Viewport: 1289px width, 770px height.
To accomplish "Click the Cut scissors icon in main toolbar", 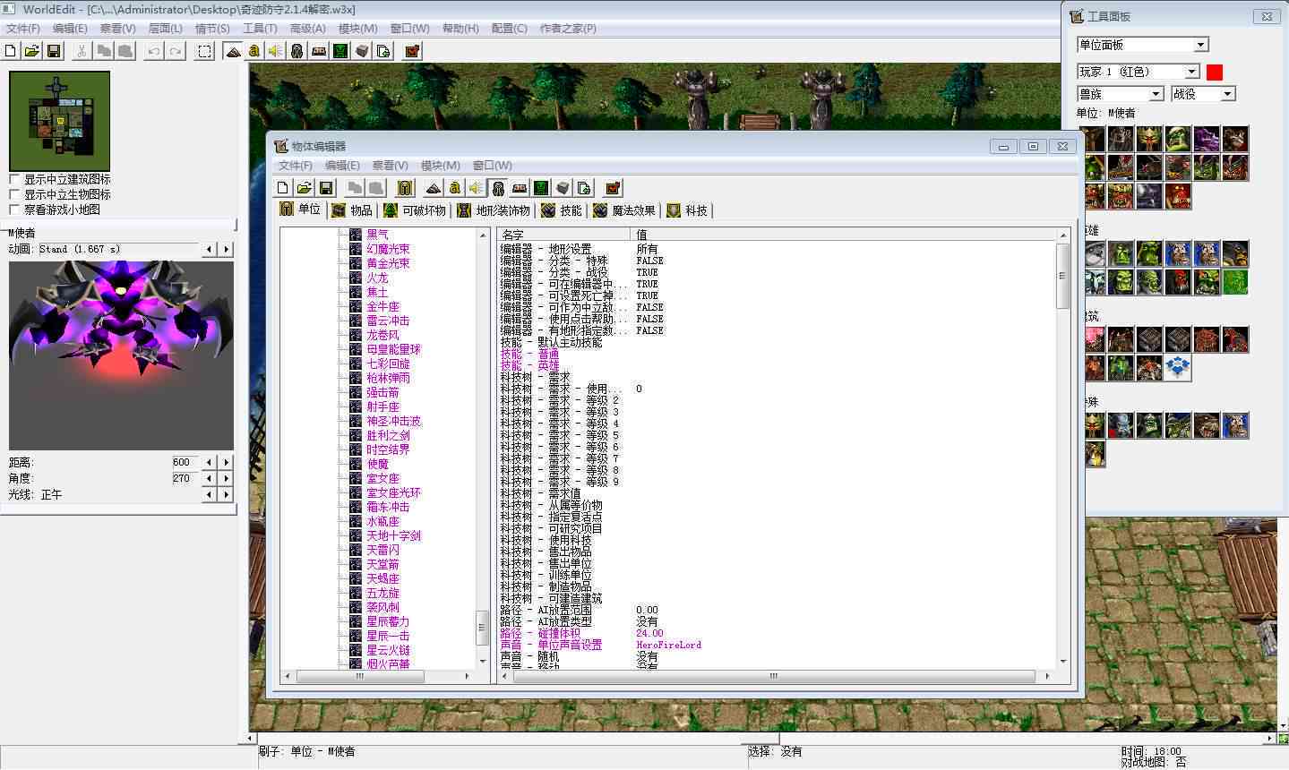I will pos(82,51).
